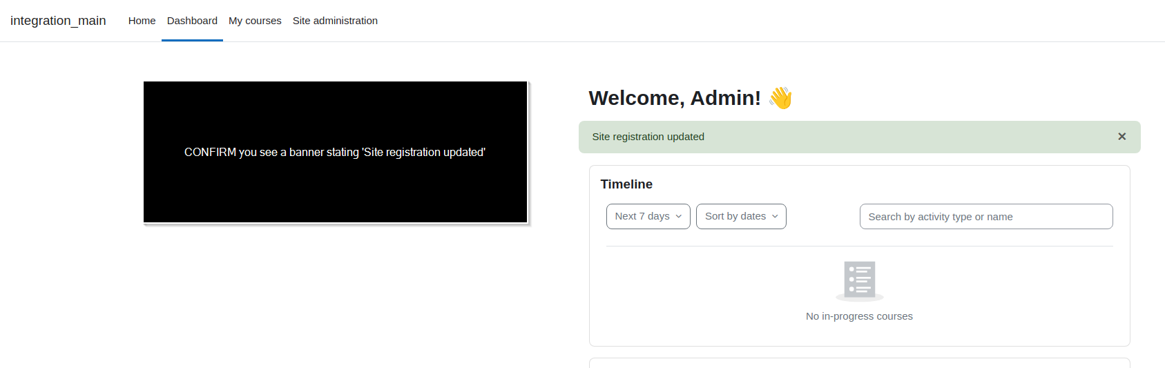Click the Timeline heading

(x=626, y=184)
